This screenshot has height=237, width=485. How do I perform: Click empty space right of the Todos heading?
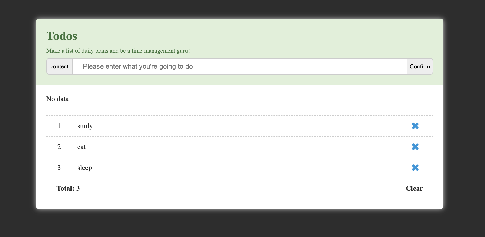click(x=254, y=36)
